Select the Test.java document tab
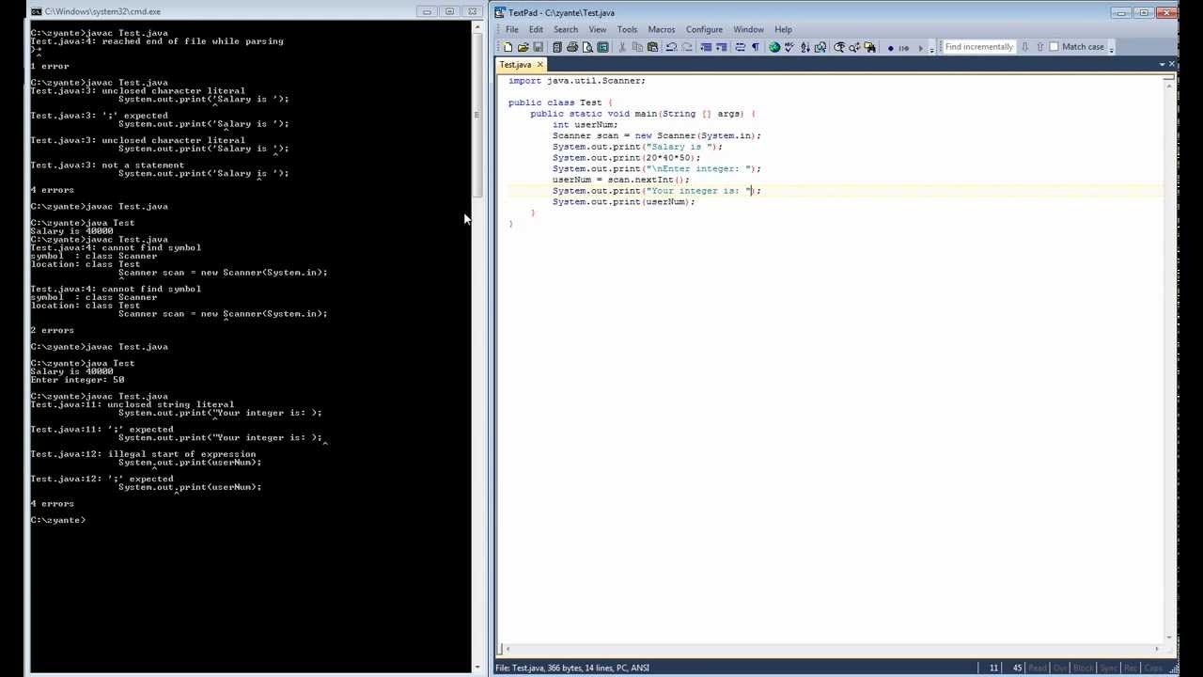Image resolution: width=1203 pixels, height=677 pixels. pos(515,65)
